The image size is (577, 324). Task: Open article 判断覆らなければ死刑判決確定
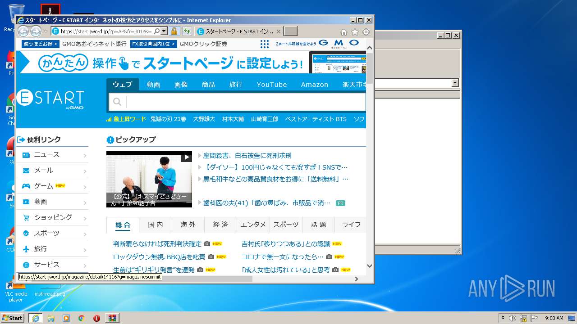click(157, 244)
